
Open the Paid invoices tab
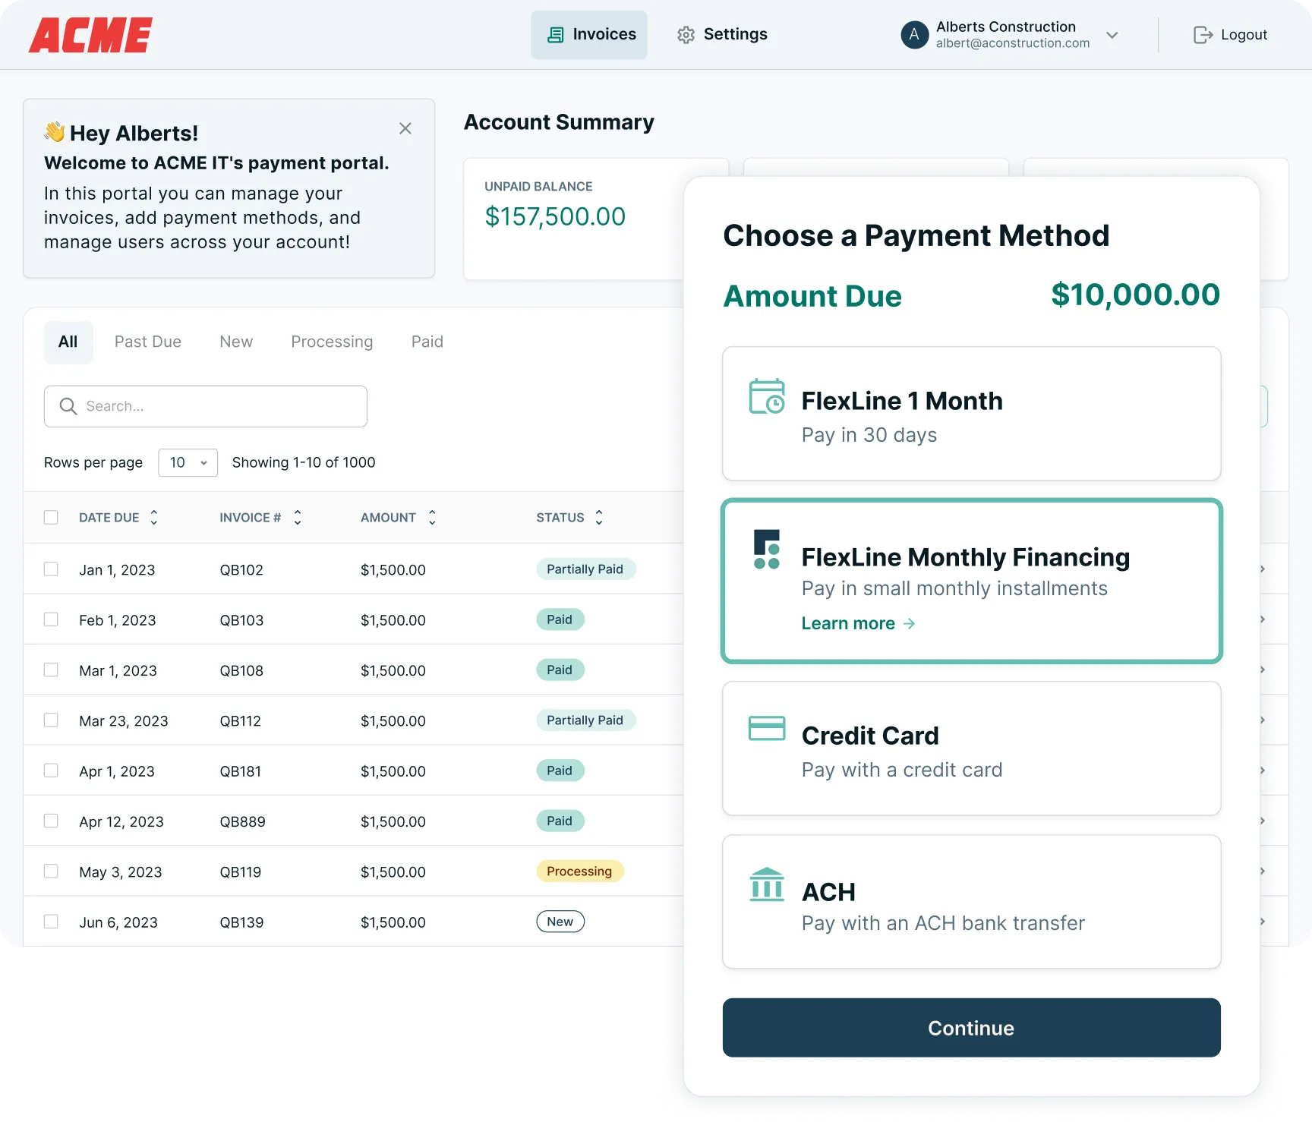pos(427,342)
